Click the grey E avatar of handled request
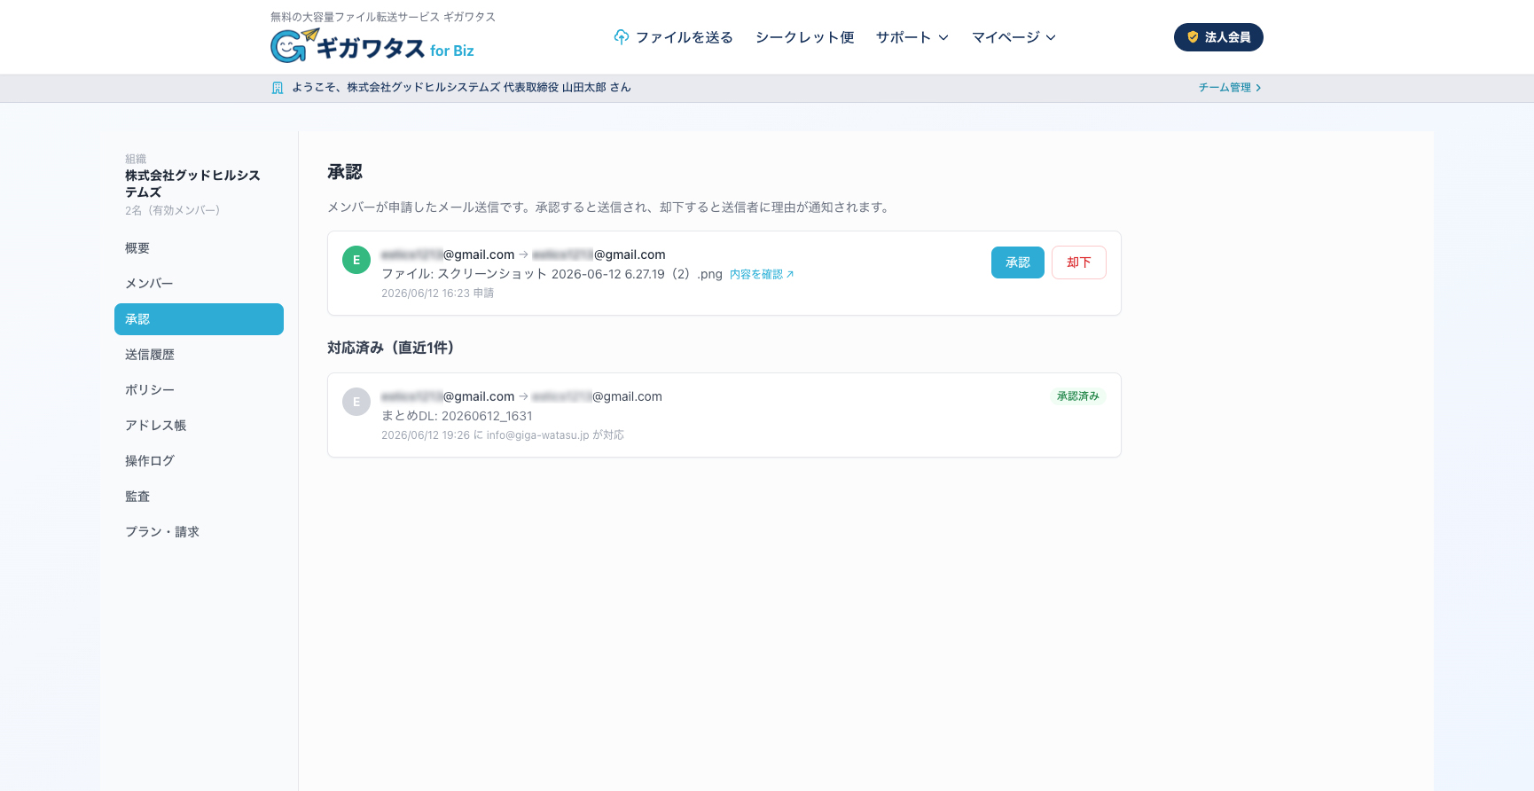This screenshot has width=1534, height=791. coord(356,402)
